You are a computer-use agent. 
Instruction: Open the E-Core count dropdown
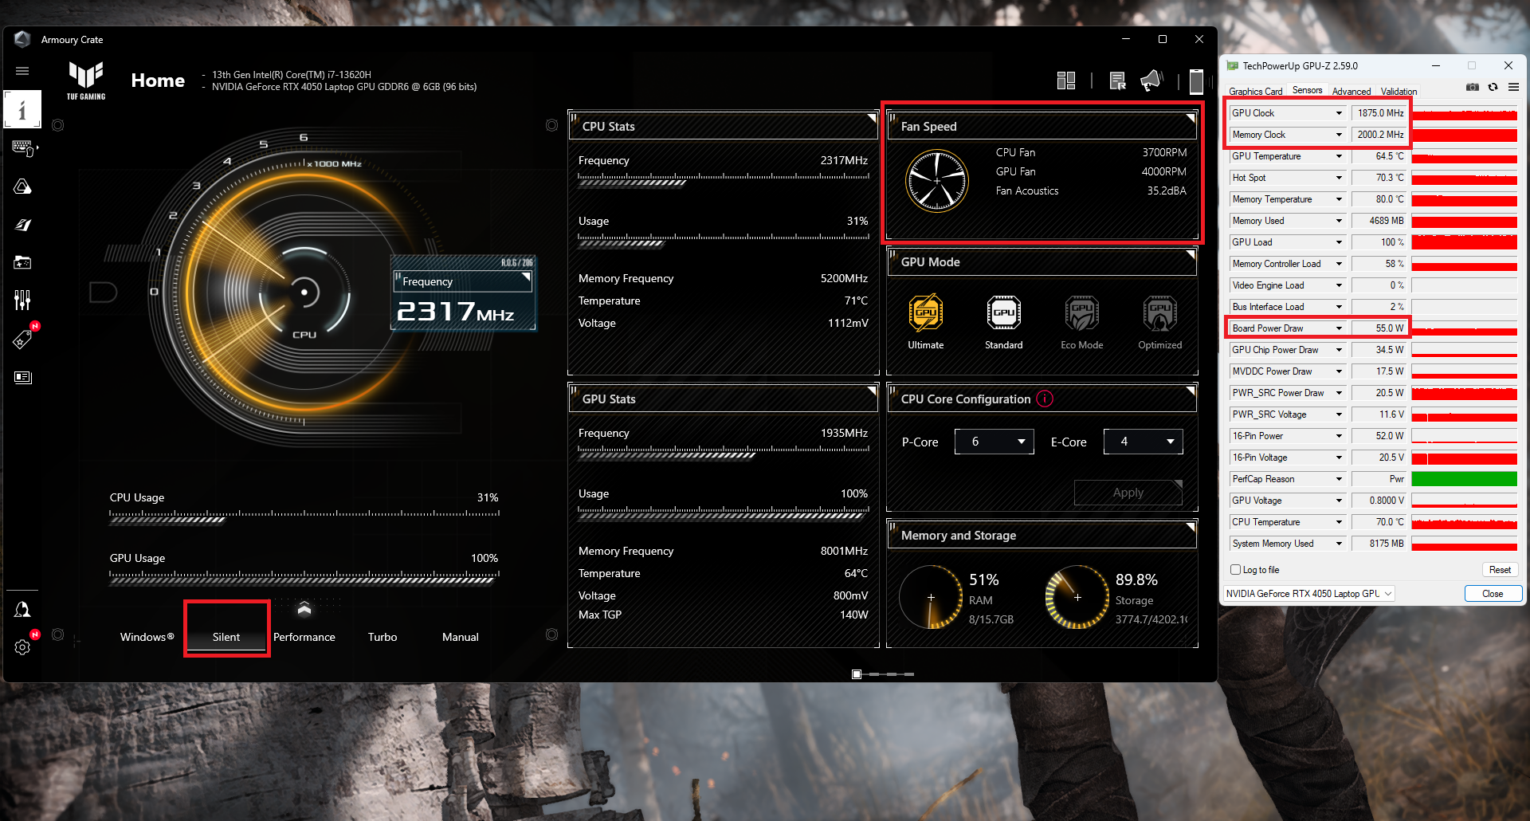click(1144, 442)
